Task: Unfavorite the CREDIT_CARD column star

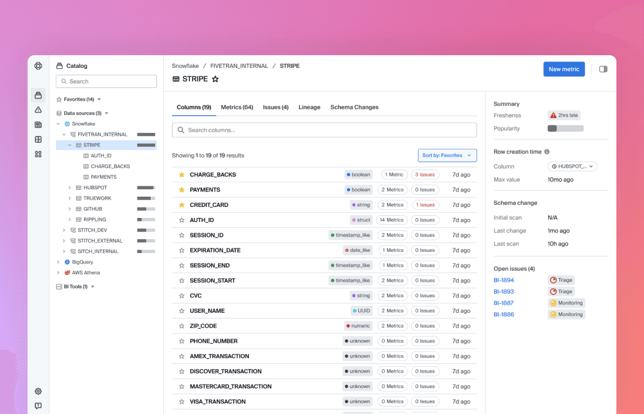Action: [x=182, y=205]
